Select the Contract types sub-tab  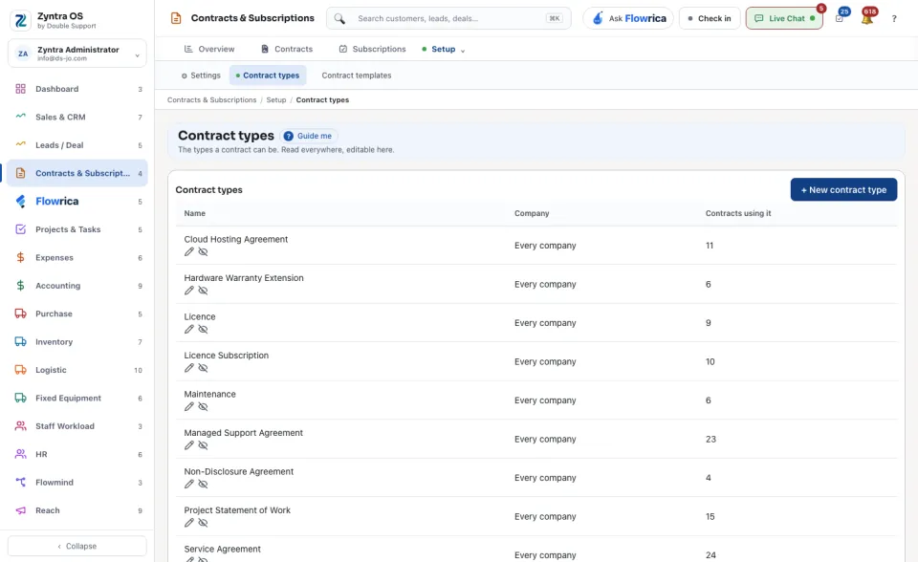click(267, 76)
